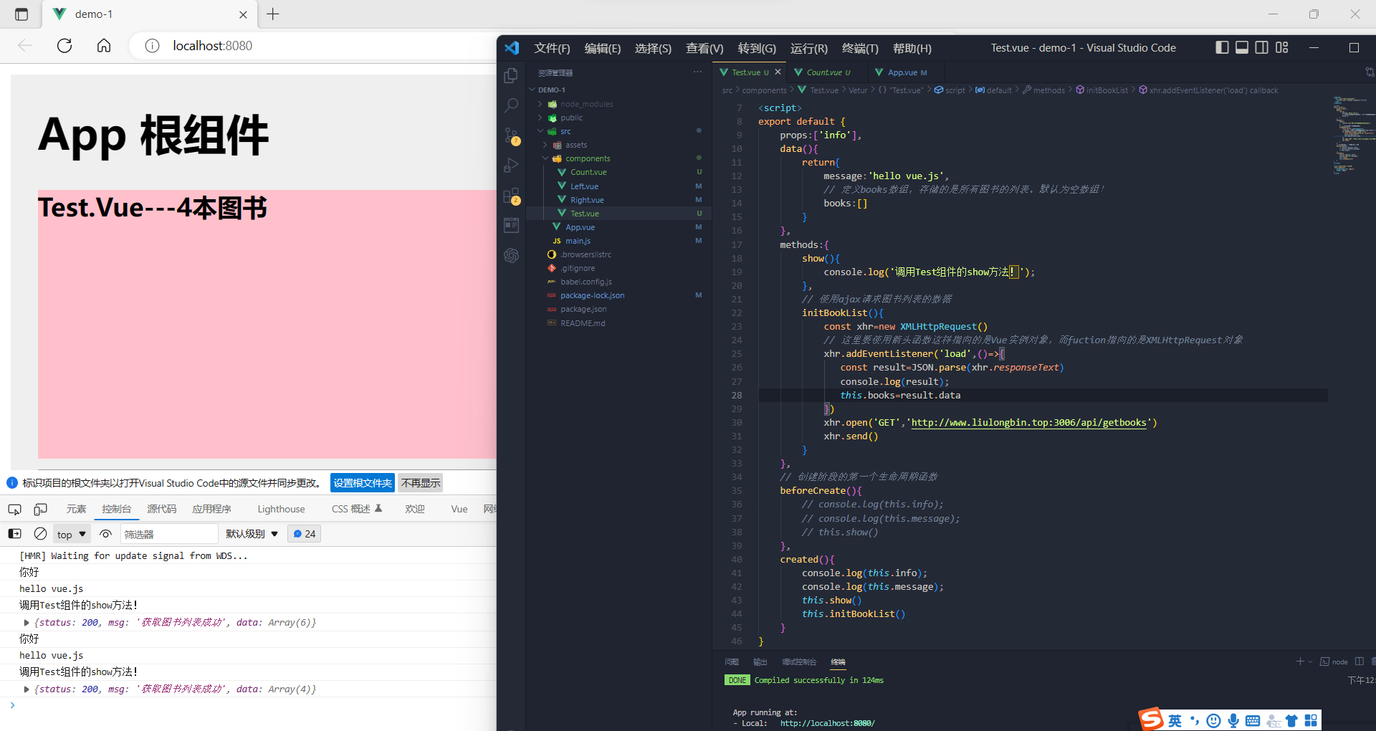Switch to the App.vue editor tab
Image resolution: width=1376 pixels, height=731 pixels.
(907, 72)
